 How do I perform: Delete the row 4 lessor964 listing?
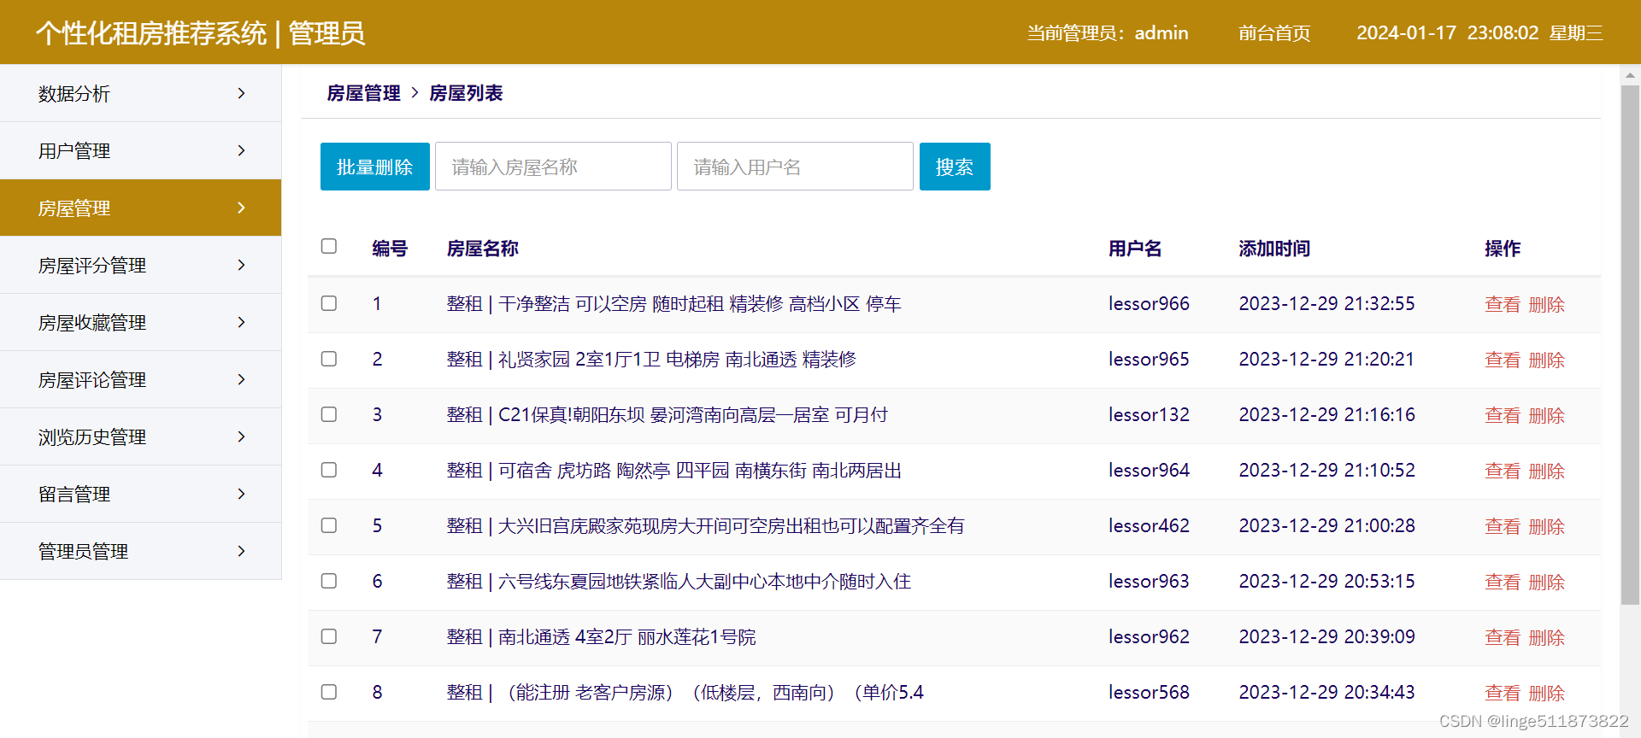pos(1546,471)
